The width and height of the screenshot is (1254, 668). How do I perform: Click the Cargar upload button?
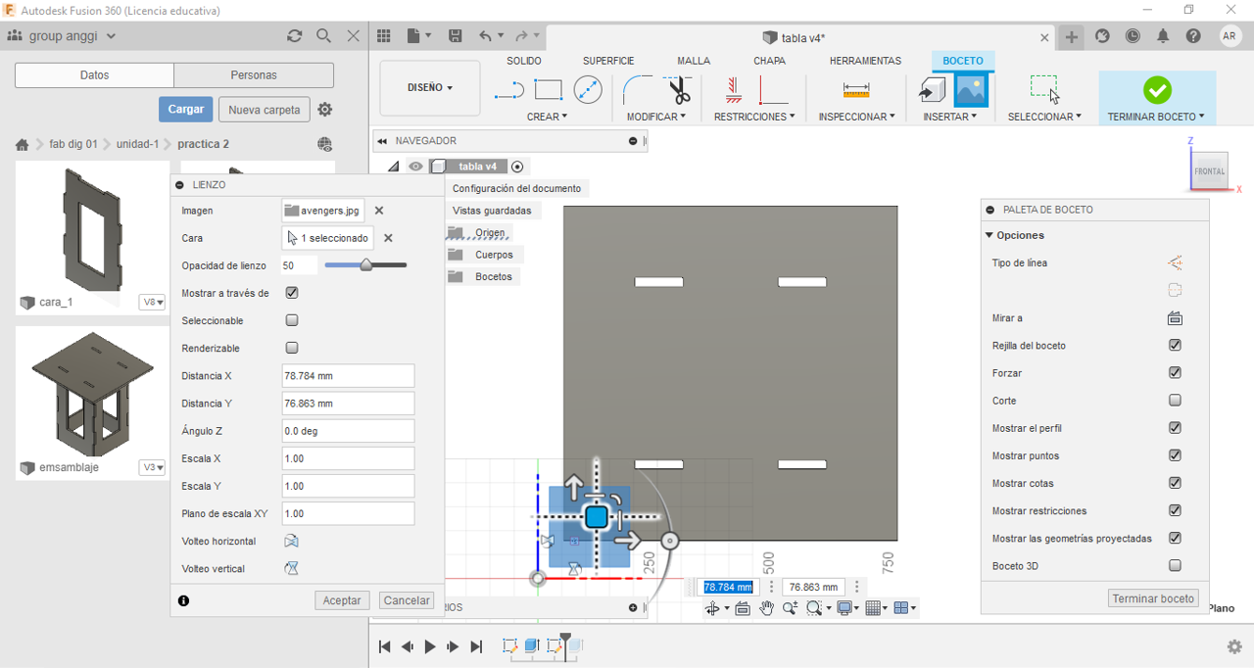pos(185,109)
